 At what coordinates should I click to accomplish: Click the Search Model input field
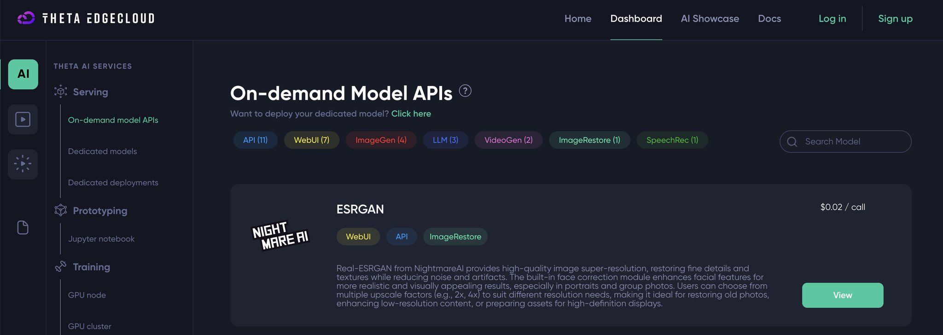tap(845, 141)
